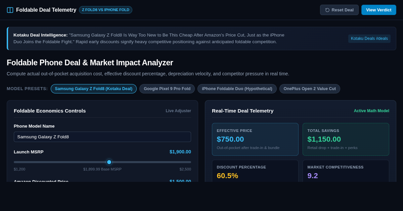This screenshot has height=211, width=403.
Task: Click the MODEL PRESETS label
Action: (27, 89)
